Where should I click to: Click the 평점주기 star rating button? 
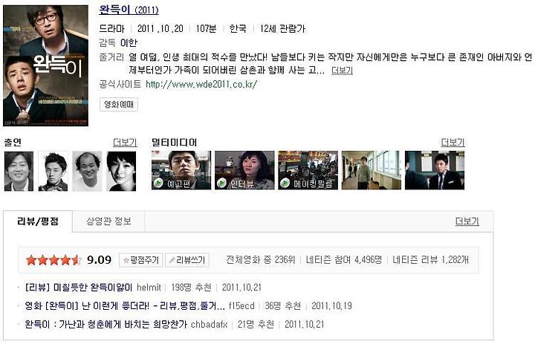click(x=141, y=260)
